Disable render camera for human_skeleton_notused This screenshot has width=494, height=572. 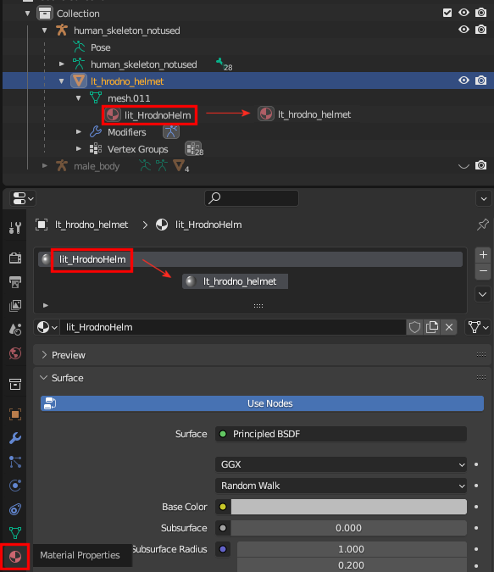[480, 30]
